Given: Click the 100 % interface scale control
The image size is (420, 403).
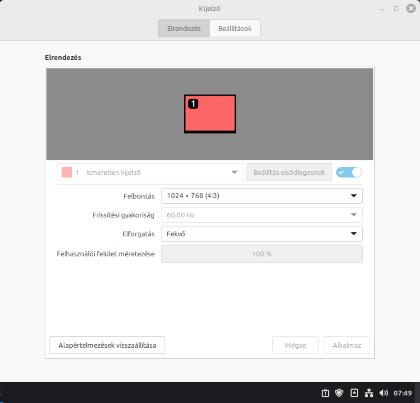Looking at the screenshot, I should click(262, 254).
